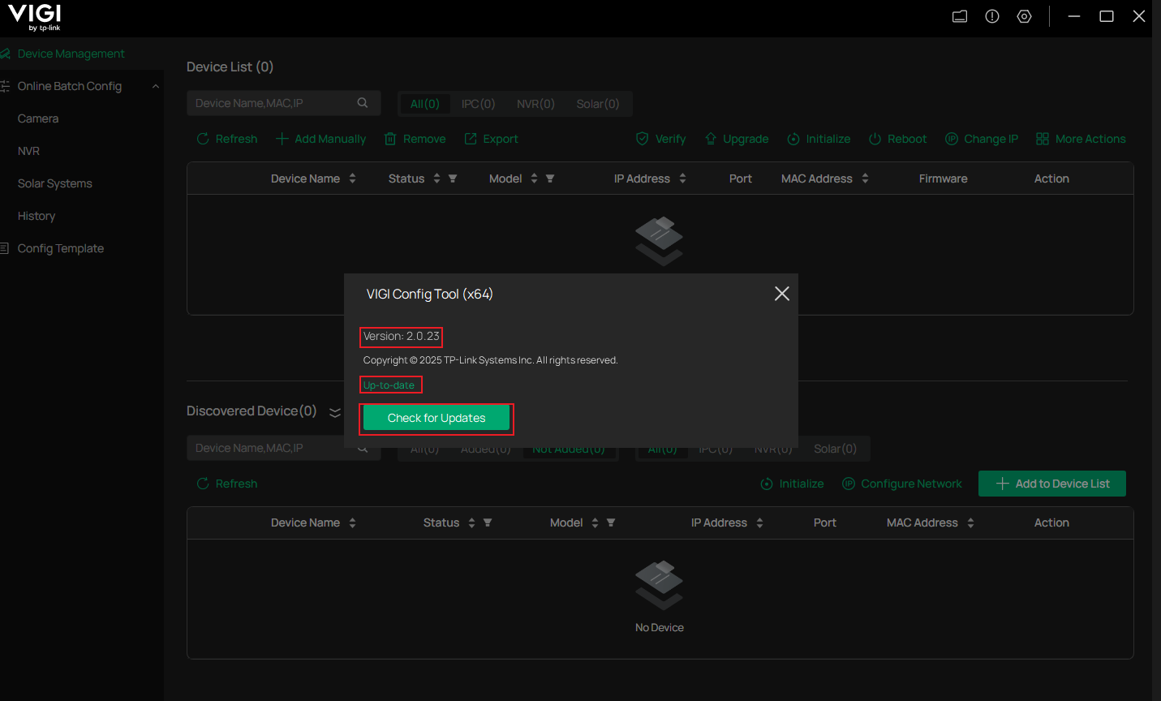Sort Discovered Device table by IP Address
This screenshot has height=701, width=1161.
(760, 523)
